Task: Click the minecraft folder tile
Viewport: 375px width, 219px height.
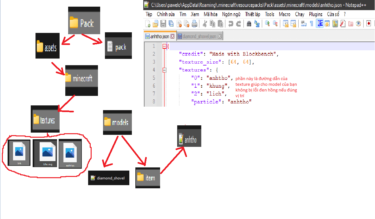Action: pyautogui.click(x=81, y=80)
